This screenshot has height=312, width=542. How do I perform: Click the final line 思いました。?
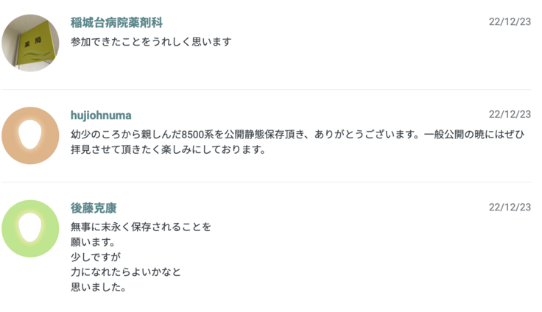(x=99, y=288)
